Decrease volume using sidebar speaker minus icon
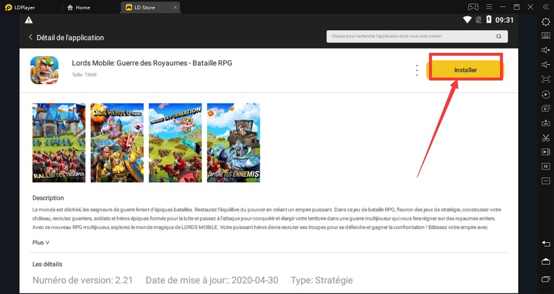Image resolution: width=554 pixels, height=294 pixels. [x=545, y=65]
